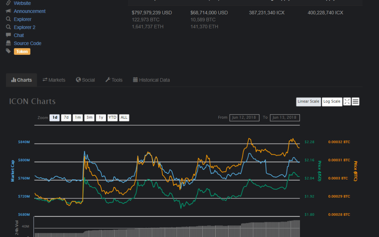Screen dimensions: 379x237
Task: Click the magnifier icon beside Explorer
Action: click(8, 19)
